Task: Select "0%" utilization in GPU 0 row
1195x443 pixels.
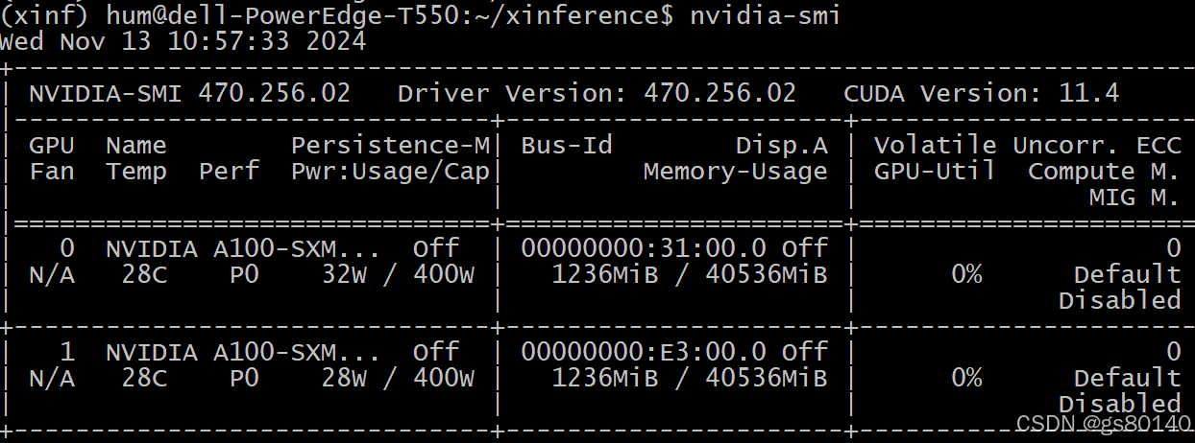Action: click(x=966, y=275)
